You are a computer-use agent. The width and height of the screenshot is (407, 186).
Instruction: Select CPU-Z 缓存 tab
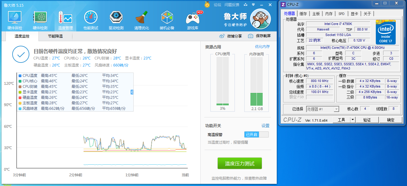click(303, 14)
